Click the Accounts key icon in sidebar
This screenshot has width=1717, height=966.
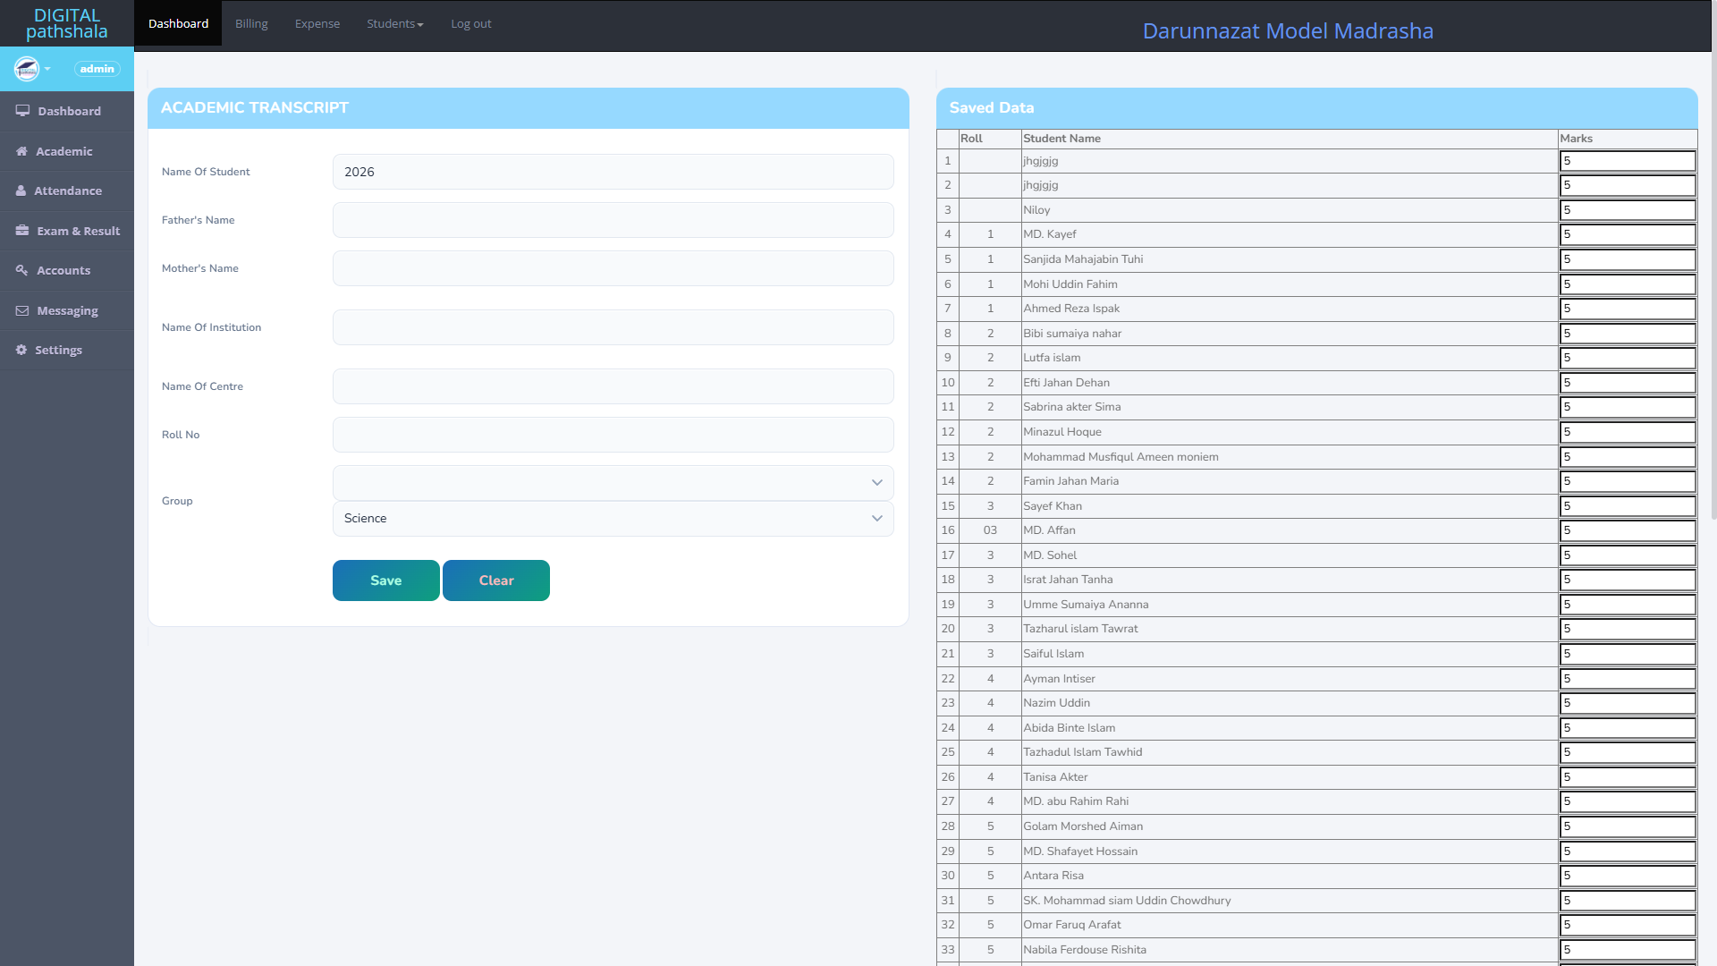tap(21, 270)
